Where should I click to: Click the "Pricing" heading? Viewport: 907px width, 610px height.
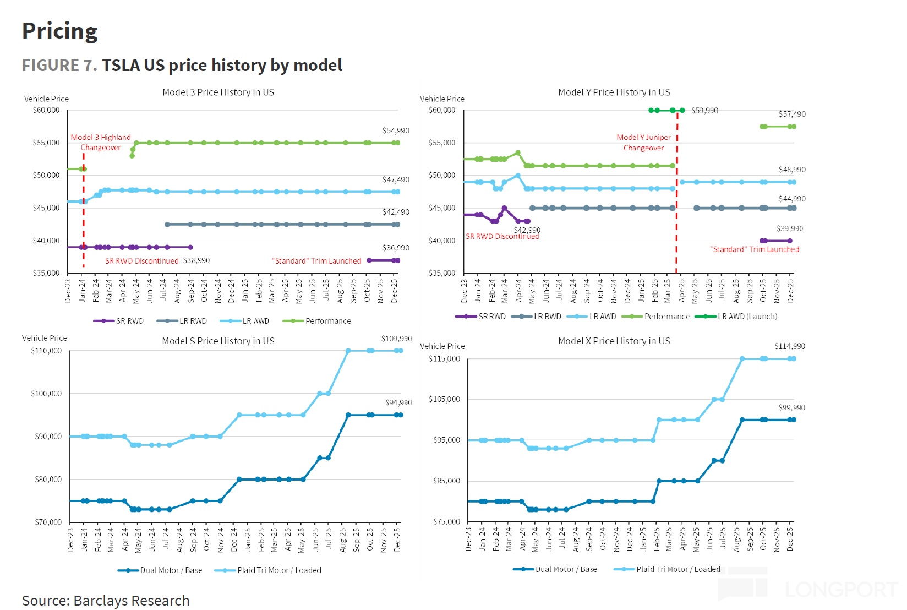[60, 31]
